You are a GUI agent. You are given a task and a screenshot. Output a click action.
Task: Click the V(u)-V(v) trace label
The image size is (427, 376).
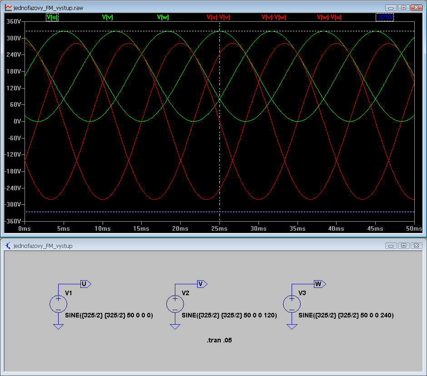coord(218,17)
